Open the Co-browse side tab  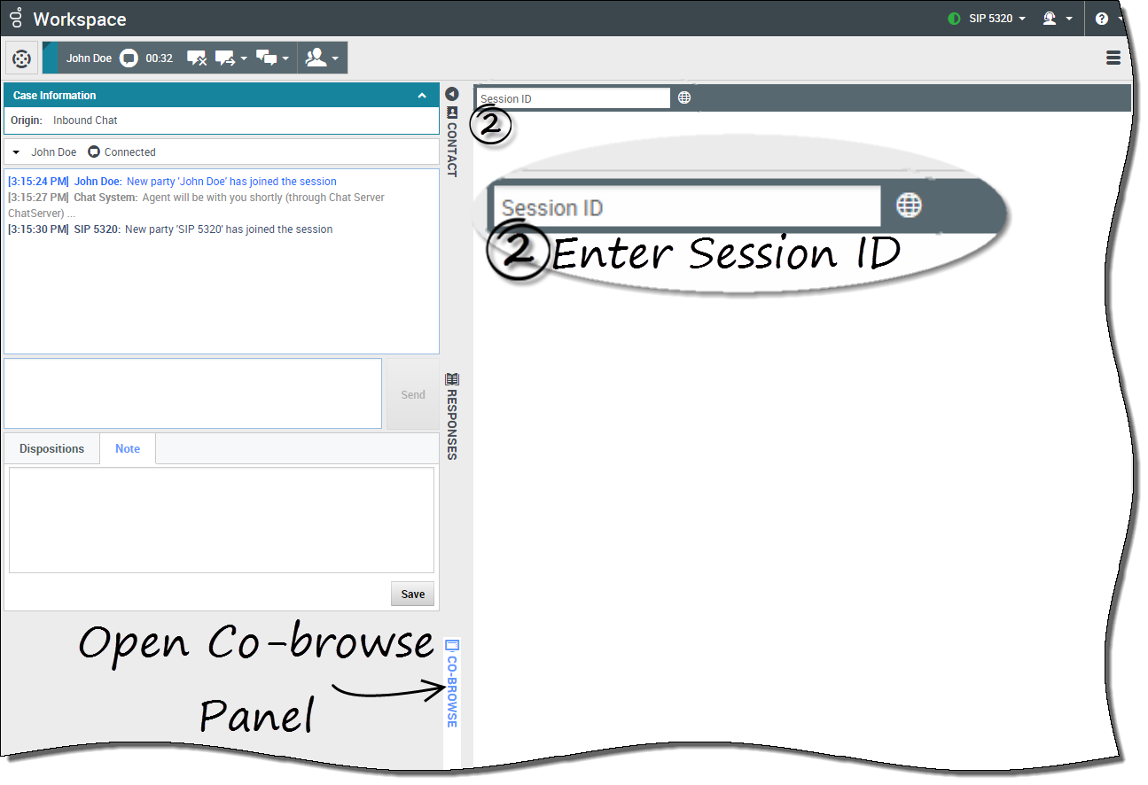coord(451,684)
